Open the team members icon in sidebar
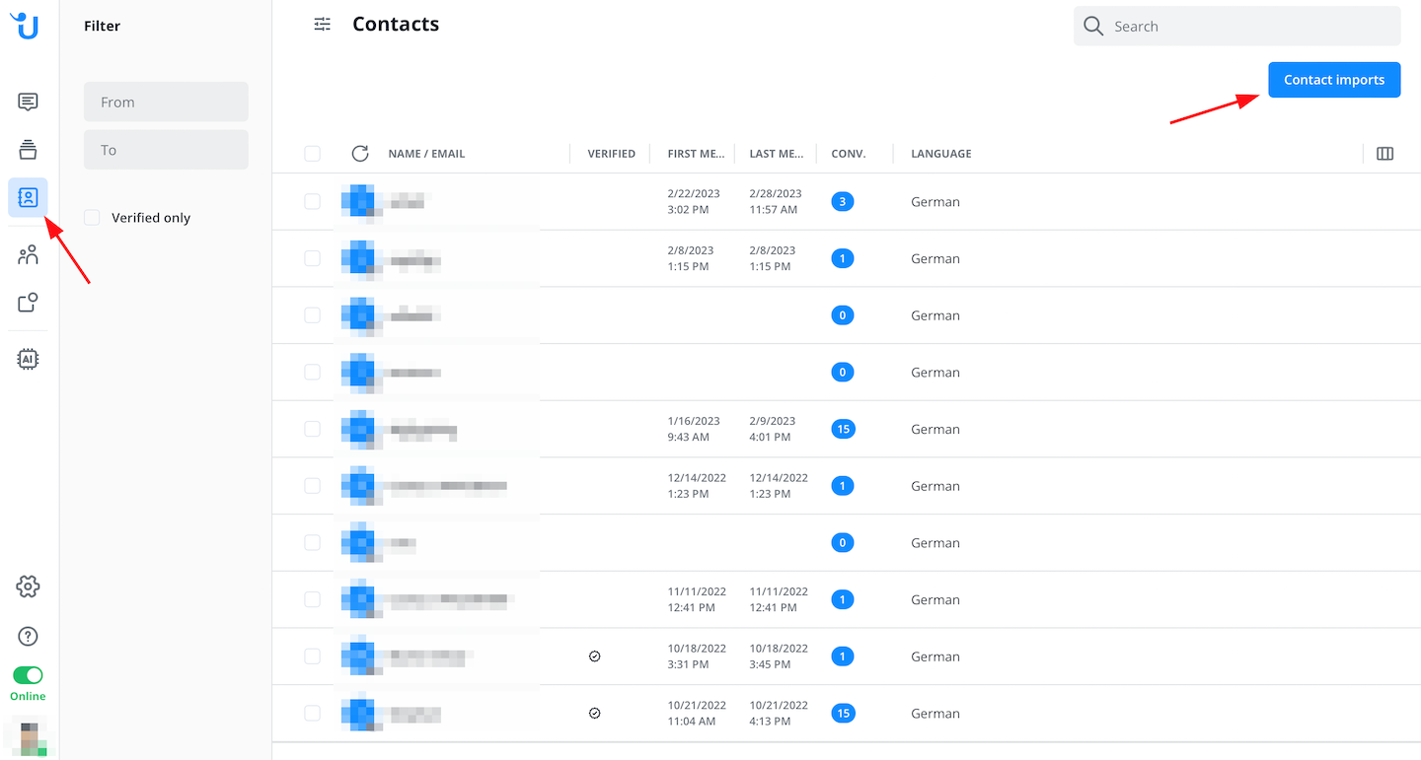 pyautogui.click(x=28, y=255)
